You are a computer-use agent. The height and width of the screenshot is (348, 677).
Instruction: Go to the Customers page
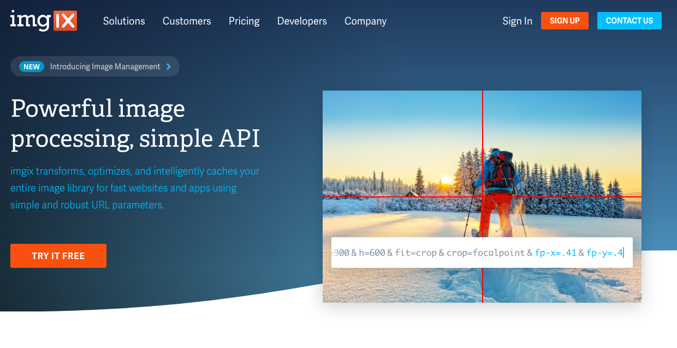187,21
